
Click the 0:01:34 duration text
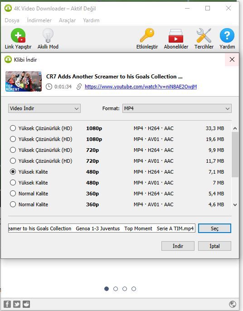pyautogui.click(x=63, y=87)
